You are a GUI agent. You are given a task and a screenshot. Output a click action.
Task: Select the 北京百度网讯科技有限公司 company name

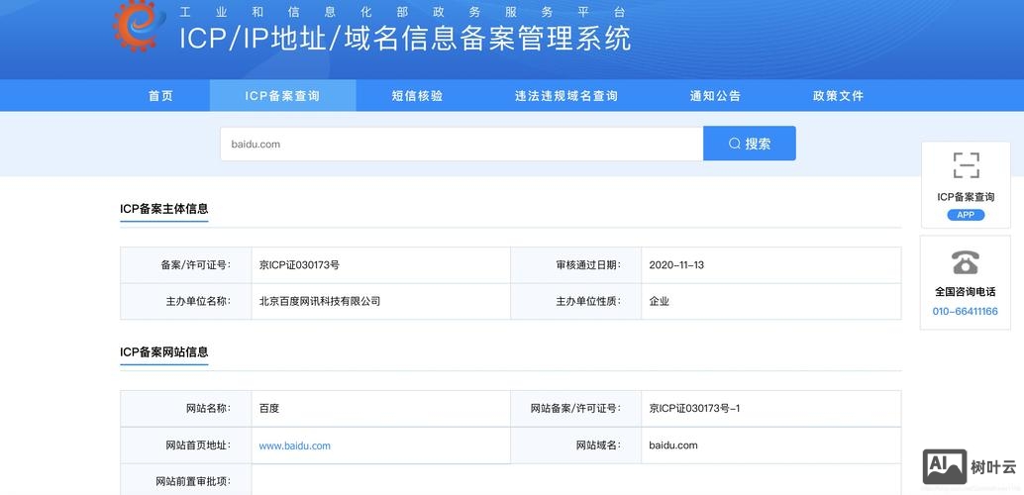point(320,302)
